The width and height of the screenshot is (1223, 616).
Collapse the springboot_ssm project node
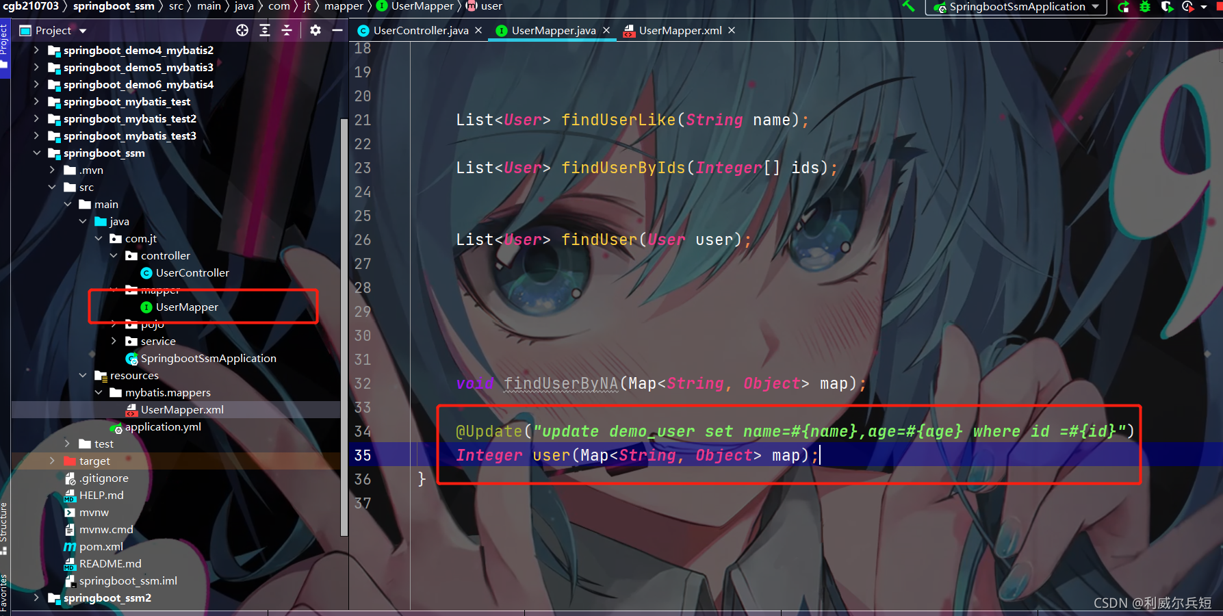click(36, 153)
